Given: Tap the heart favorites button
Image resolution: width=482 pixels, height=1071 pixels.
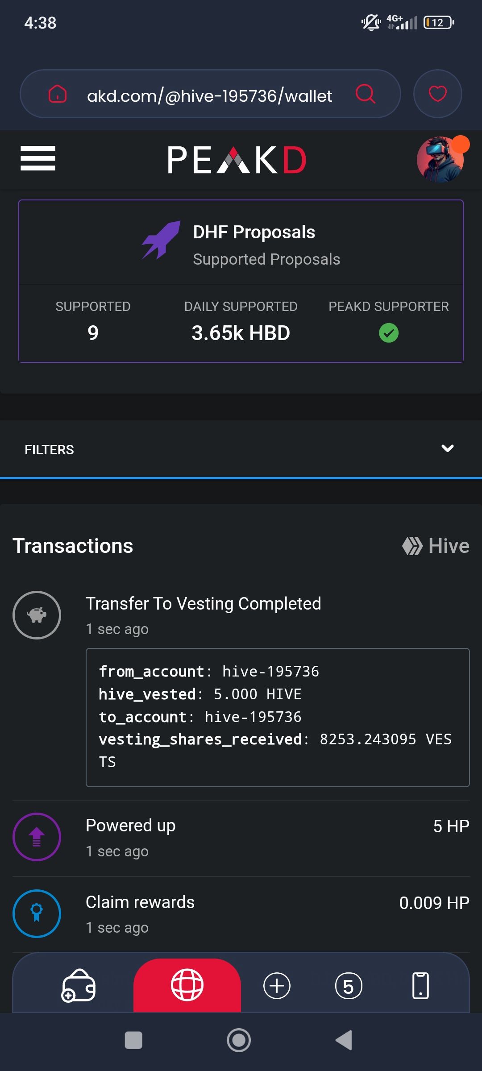Looking at the screenshot, I should click(437, 94).
